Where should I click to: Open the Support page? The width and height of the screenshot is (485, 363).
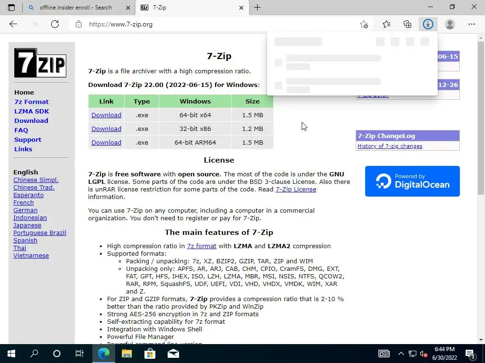(x=28, y=139)
